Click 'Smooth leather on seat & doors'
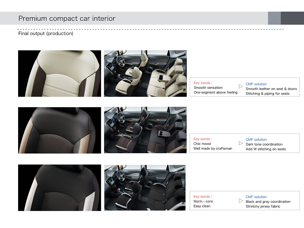304x228 pixels. (x=271, y=89)
